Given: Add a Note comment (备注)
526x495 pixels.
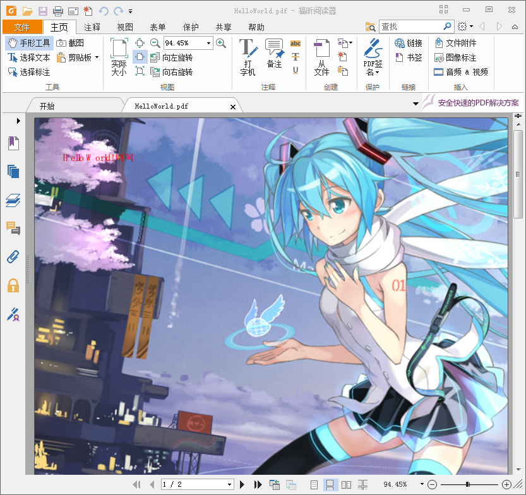Looking at the screenshot, I should (275, 54).
